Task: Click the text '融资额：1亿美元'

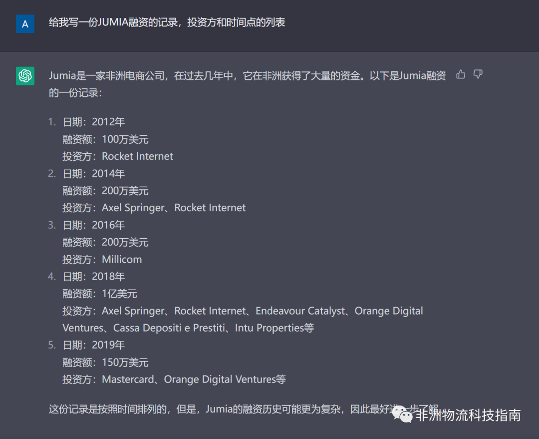Action: click(100, 294)
